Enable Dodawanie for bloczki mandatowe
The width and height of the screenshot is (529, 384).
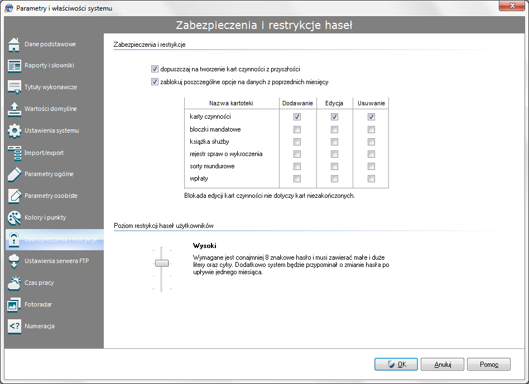297,129
